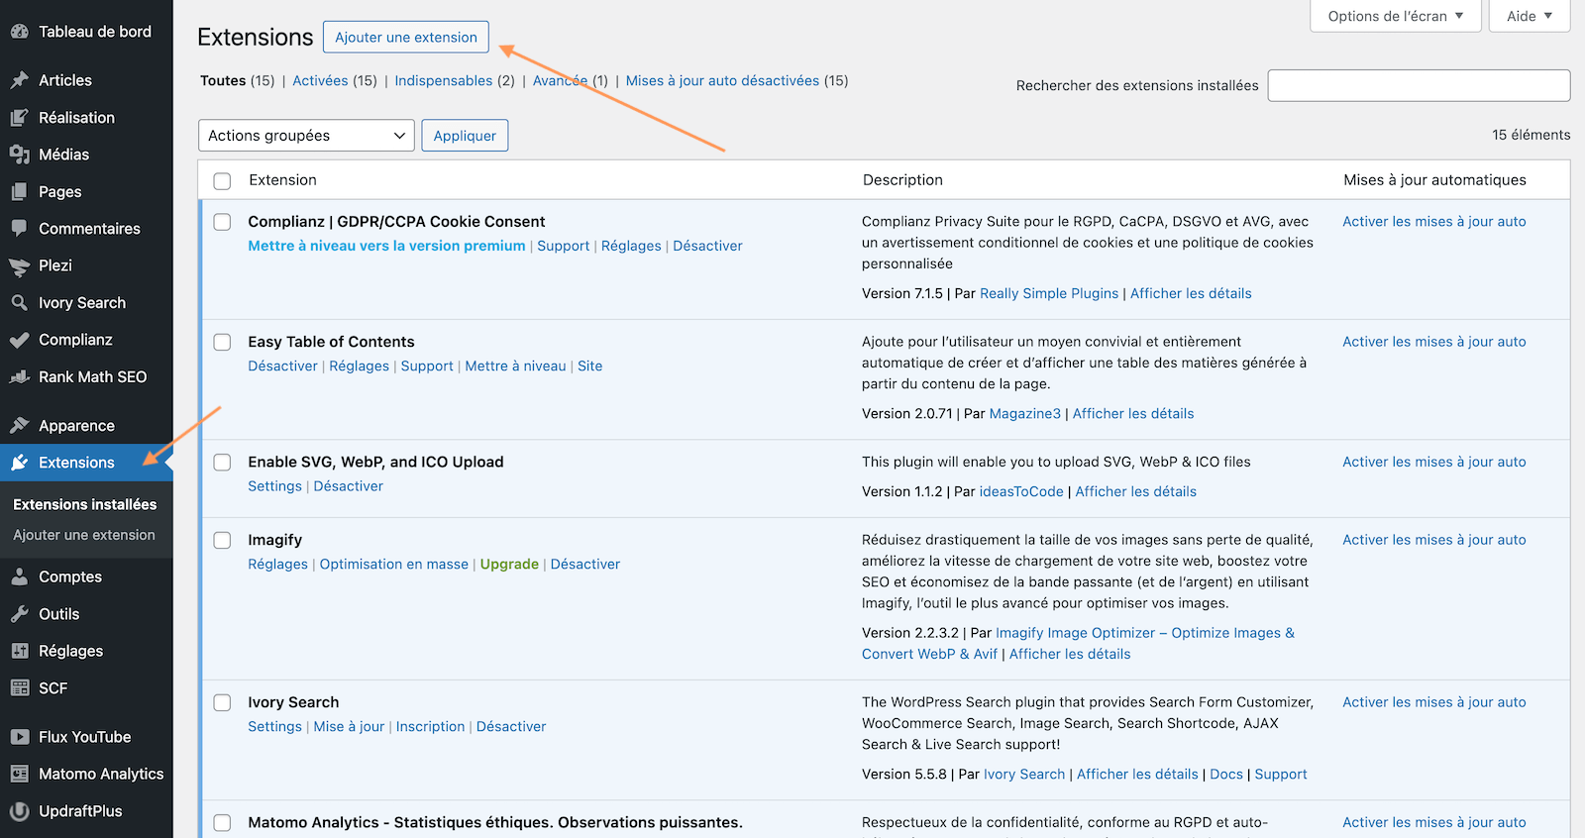Open Ivory Search Mise à jour link
The height and width of the screenshot is (838, 1585).
click(349, 726)
